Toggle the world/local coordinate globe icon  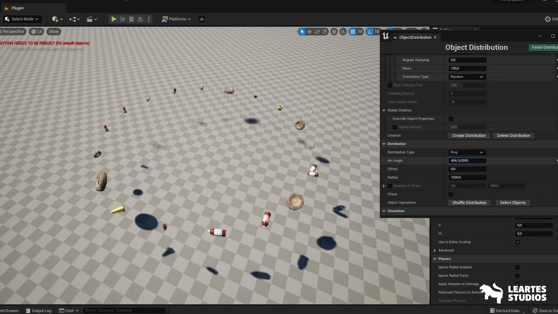(x=334, y=31)
